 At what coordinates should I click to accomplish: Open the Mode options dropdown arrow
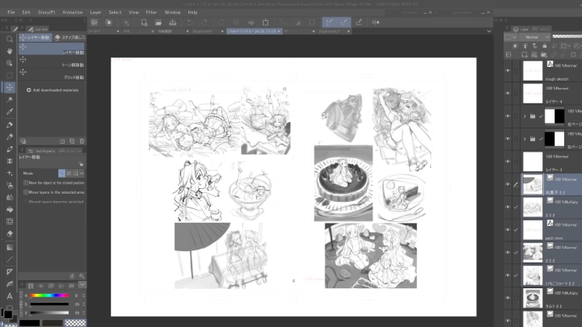[82, 173]
